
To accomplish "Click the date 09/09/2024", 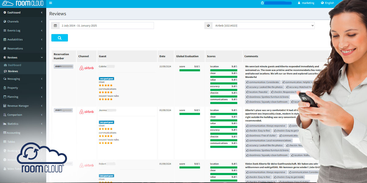I will pos(165,110).
